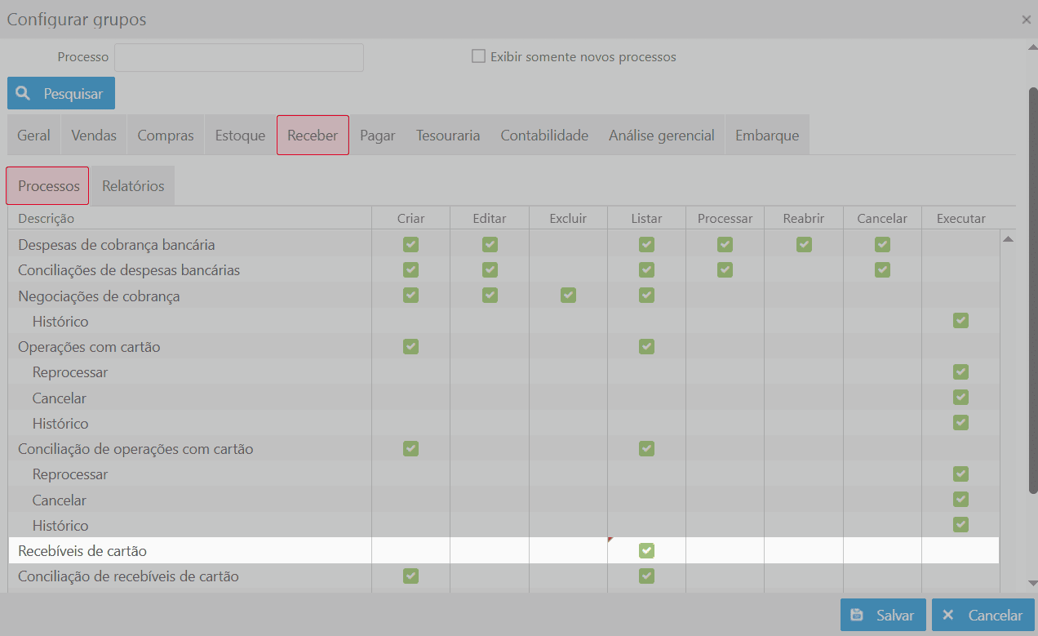The width and height of the screenshot is (1038, 636).
Task: Enable Exibir somente novos processos checkbox
Action: click(479, 56)
